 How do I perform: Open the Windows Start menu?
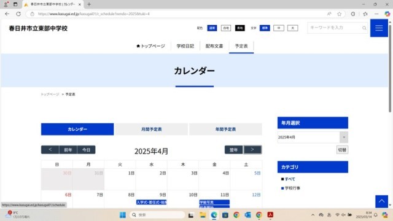tap(123, 215)
